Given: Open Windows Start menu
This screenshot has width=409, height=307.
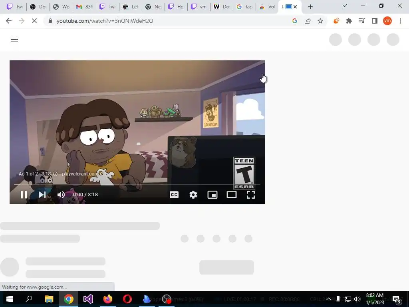Looking at the screenshot, I should [10, 299].
